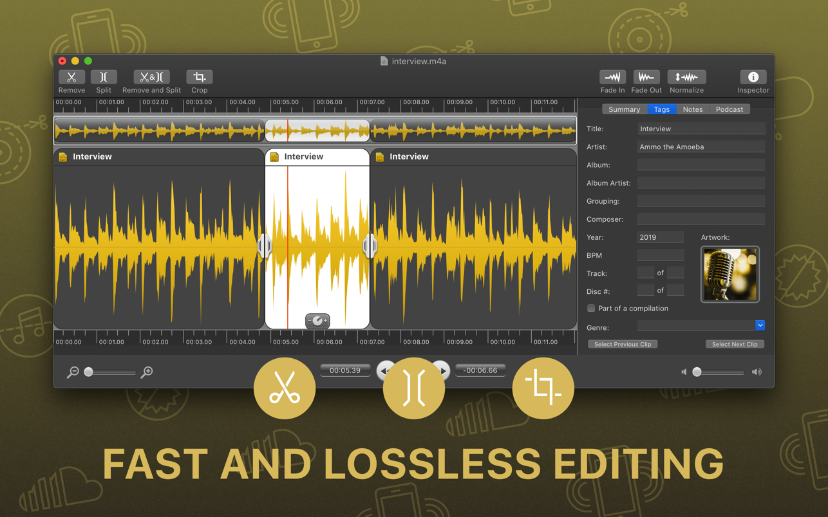
Task: Click the remaining time display -00:06.66
Action: (x=480, y=370)
